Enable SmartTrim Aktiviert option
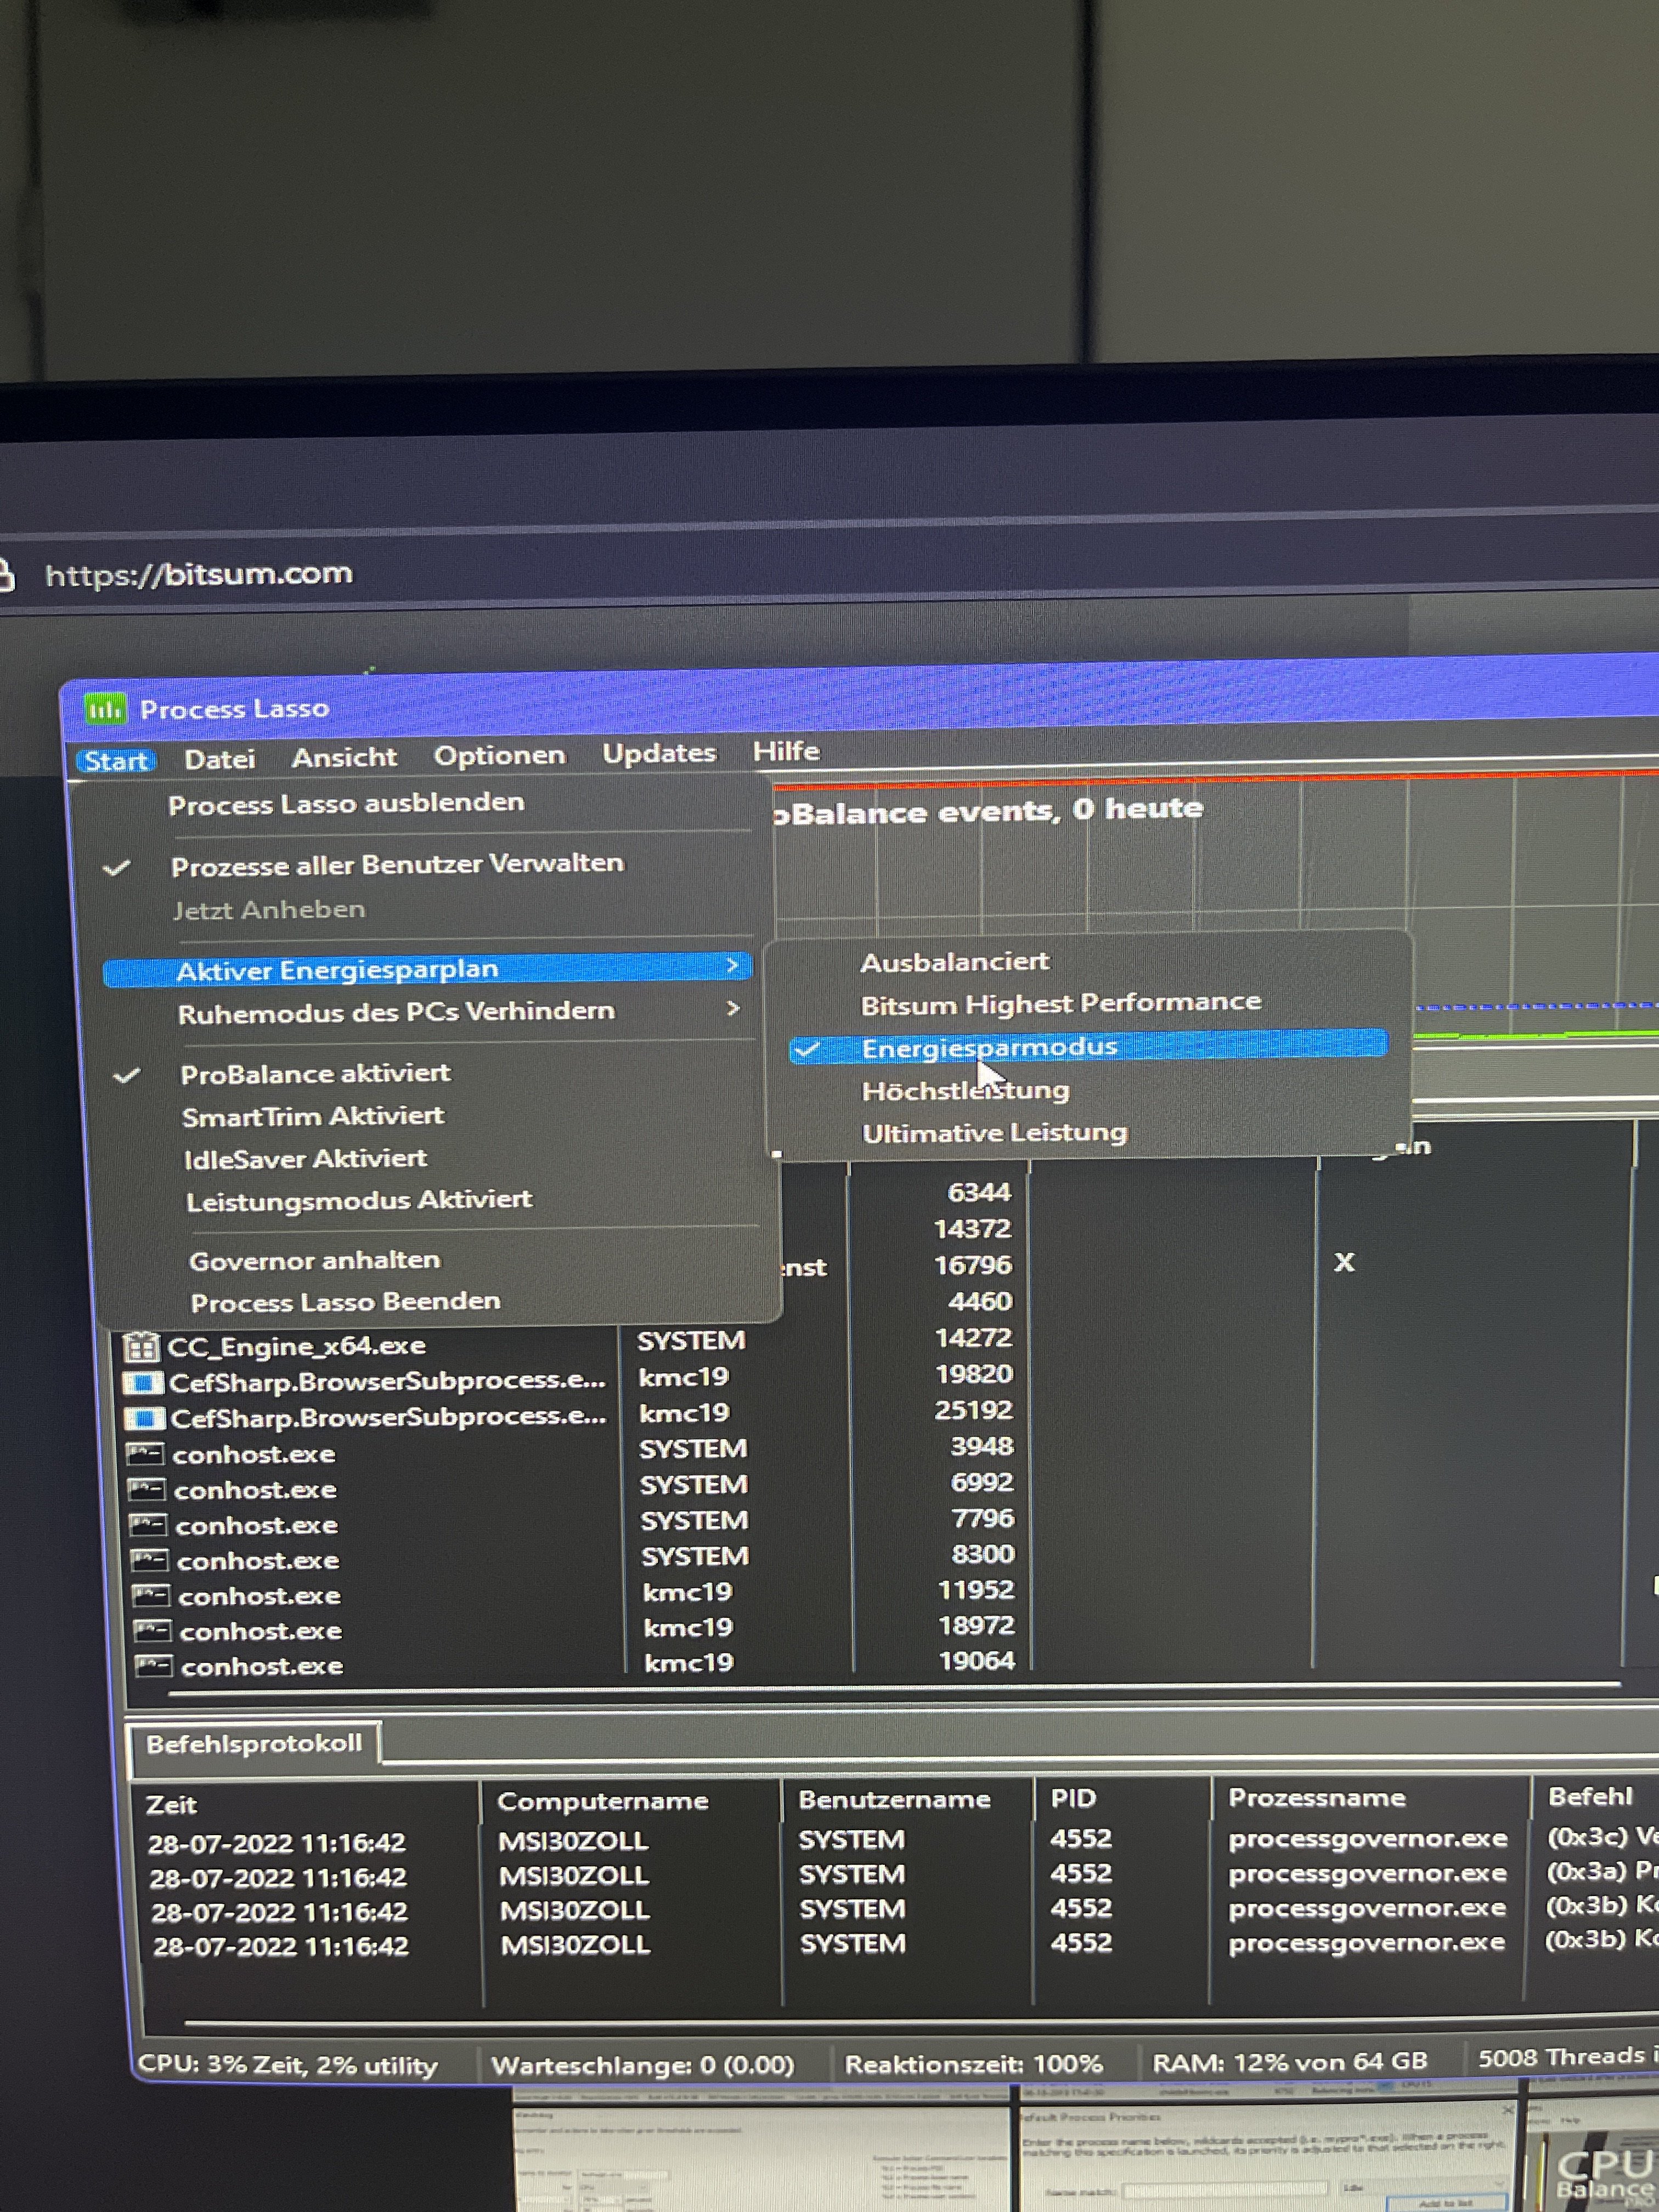Viewport: 1659px width, 2212px height. [312, 1116]
